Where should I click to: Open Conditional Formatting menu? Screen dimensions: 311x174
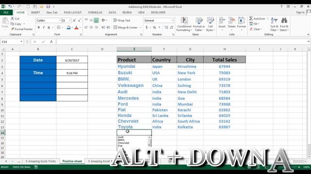pyautogui.click(x=184, y=24)
